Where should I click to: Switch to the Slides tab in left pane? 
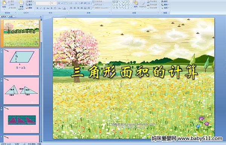(x=4, y=17)
